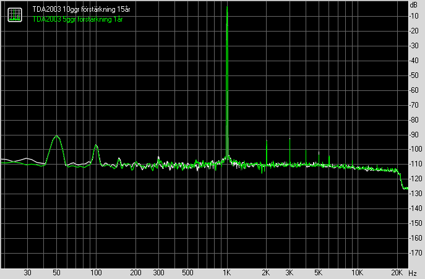Click the "200" frequency axis label
This screenshot has width=425, height=279.
pos(135,273)
